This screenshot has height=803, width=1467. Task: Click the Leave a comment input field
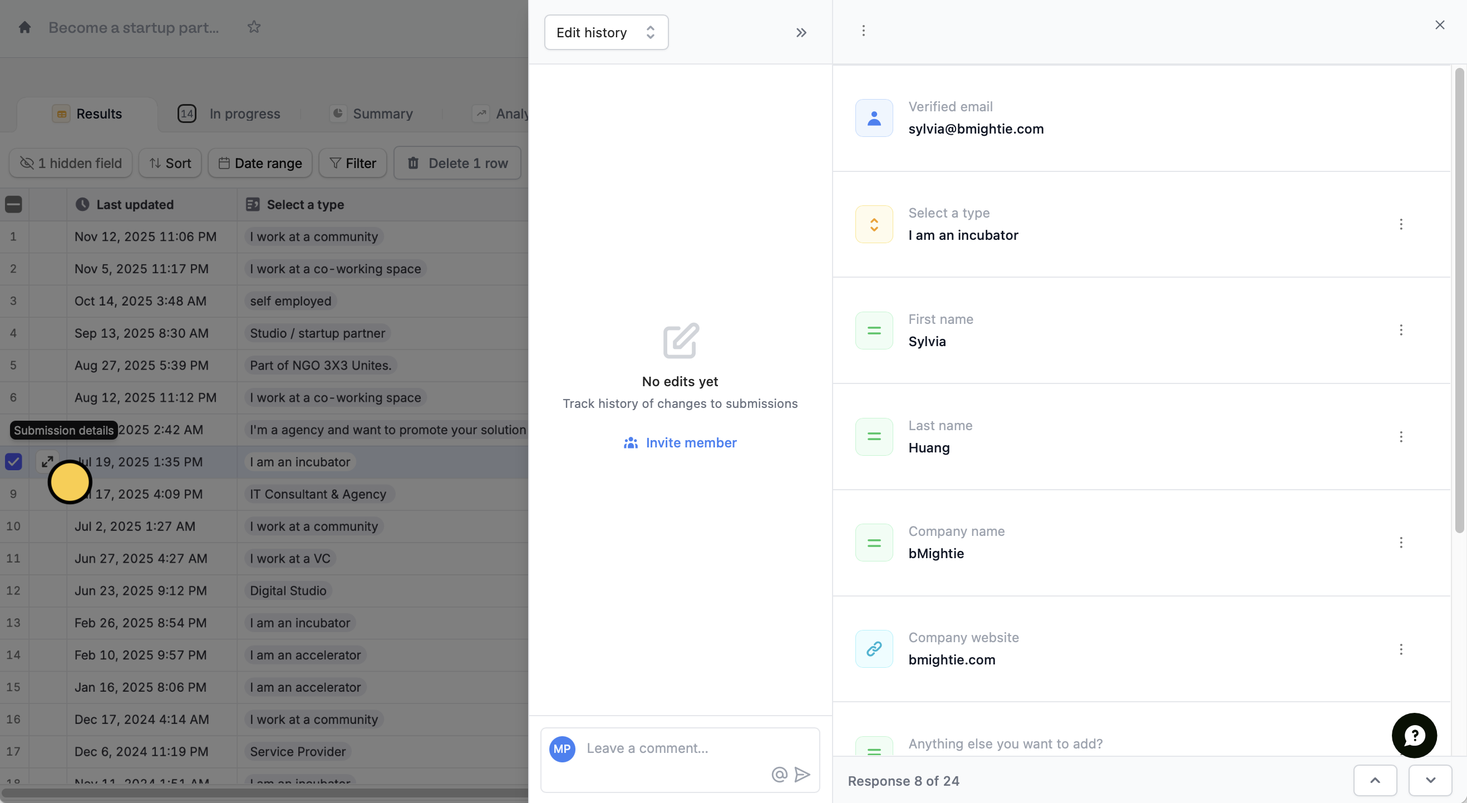[672, 748]
